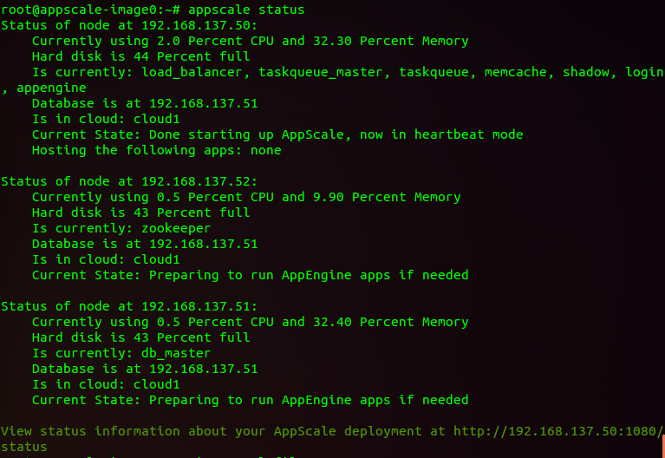Click the 'appscale status' command text
Viewport: 665px width, 458px height.
coord(246,10)
